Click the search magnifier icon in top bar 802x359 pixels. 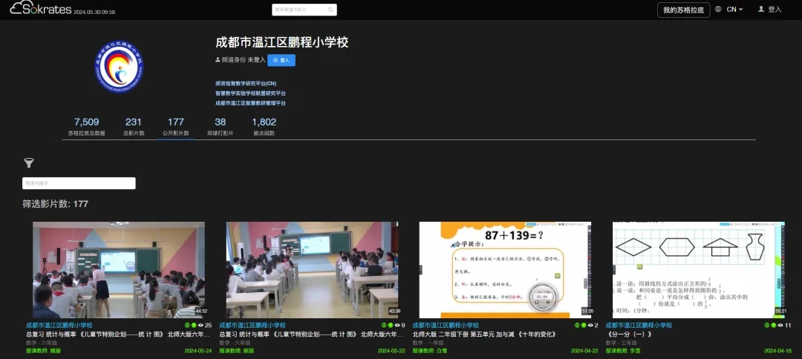tap(330, 10)
